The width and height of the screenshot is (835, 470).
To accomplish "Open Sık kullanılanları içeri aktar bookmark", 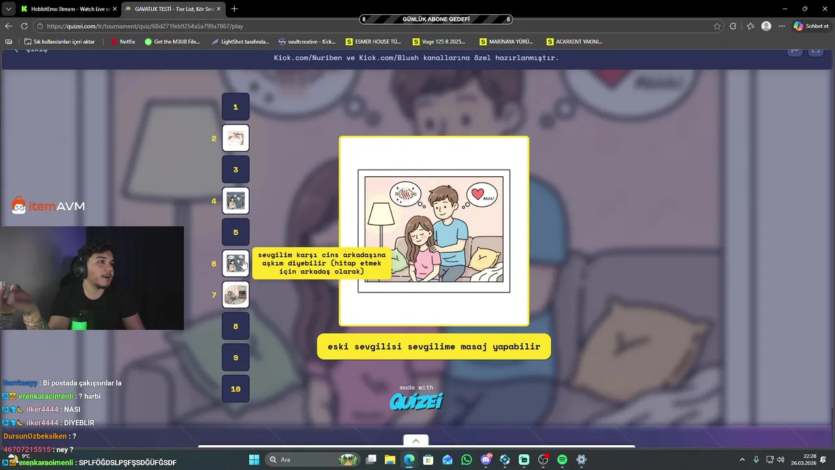I will (58, 41).
